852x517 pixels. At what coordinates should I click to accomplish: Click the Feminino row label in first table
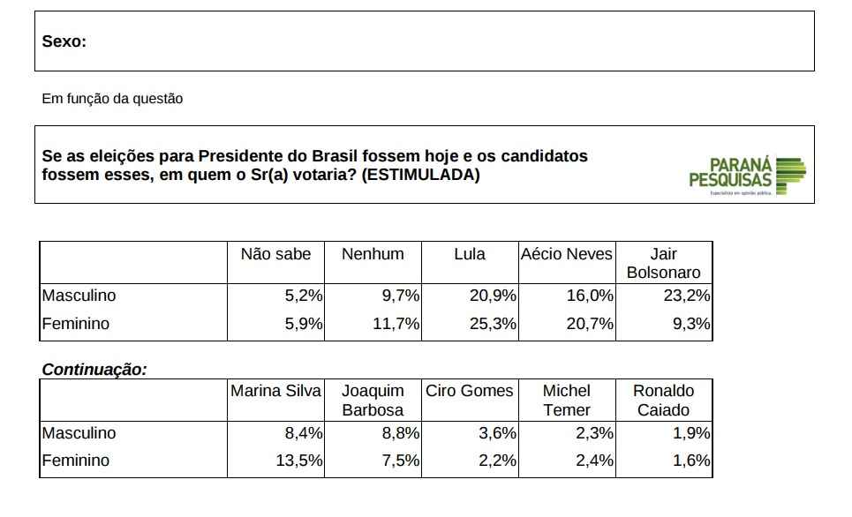pyautogui.click(x=76, y=324)
